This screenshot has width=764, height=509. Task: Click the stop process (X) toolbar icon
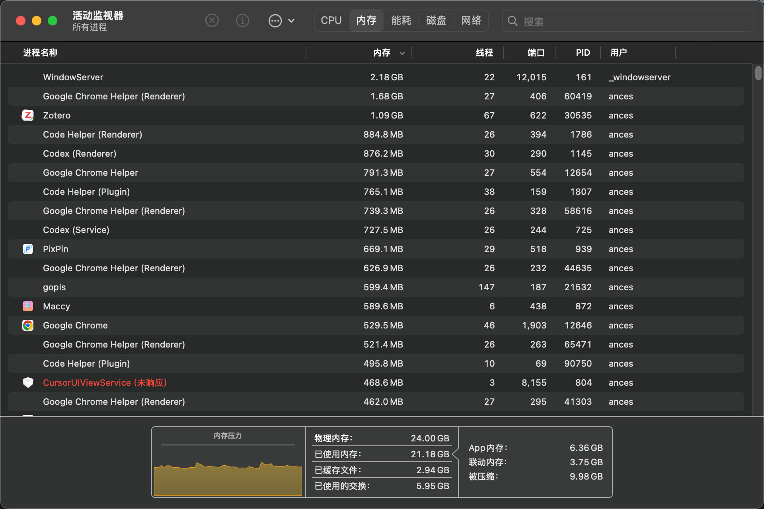tap(212, 20)
